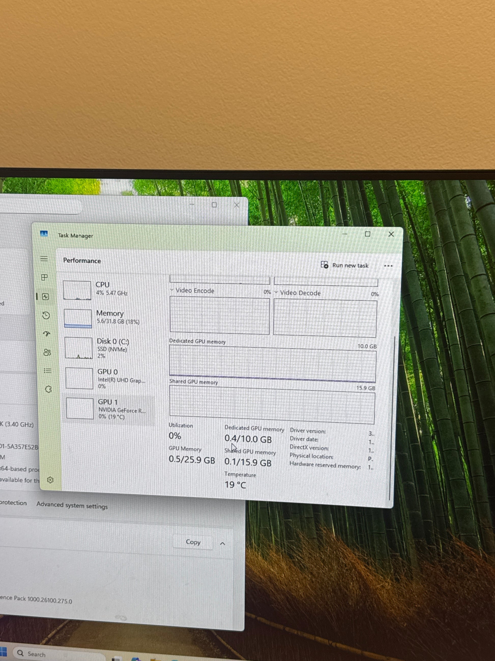This screenshot has height=661, width=495.
Task: Open the Processes page icon
Action: tap(45, 277)
